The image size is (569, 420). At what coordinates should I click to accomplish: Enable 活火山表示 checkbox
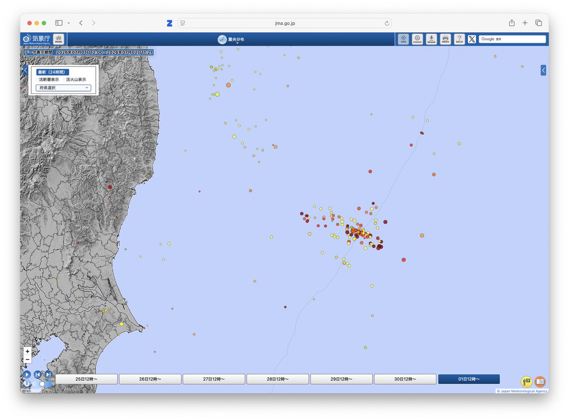tap(64, 80)
